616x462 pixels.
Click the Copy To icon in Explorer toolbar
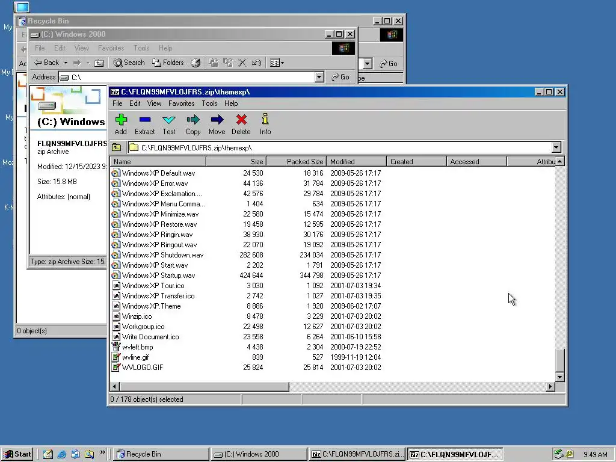(x=228, y=63)
